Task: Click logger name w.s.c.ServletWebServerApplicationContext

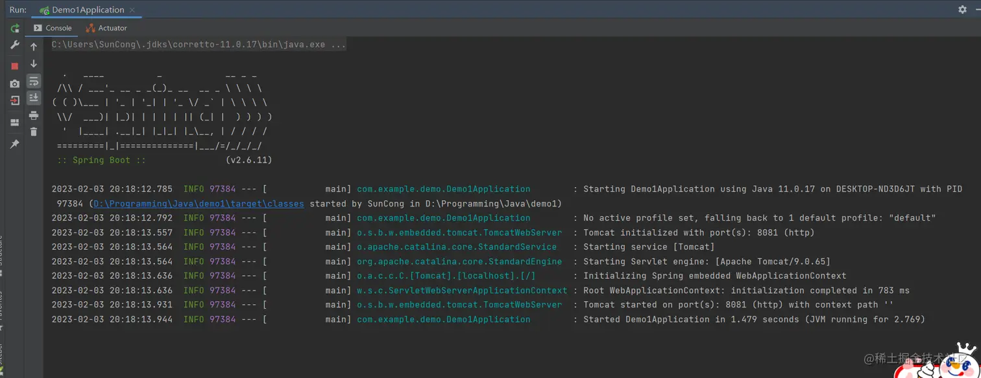Action: (462, 290)
